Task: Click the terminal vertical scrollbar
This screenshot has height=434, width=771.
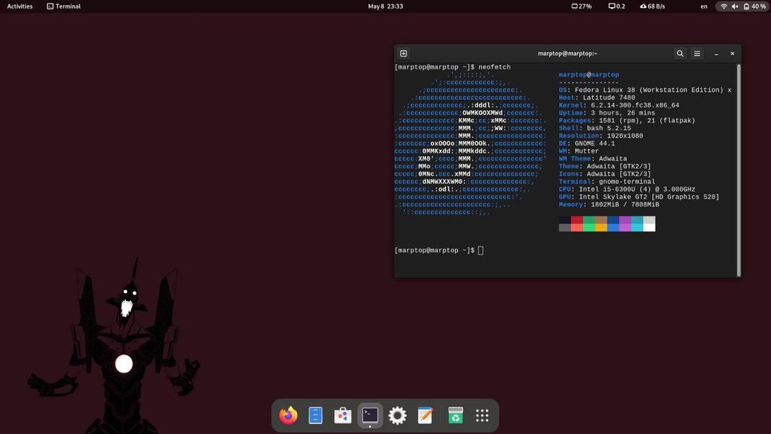Action: (738, 170)
